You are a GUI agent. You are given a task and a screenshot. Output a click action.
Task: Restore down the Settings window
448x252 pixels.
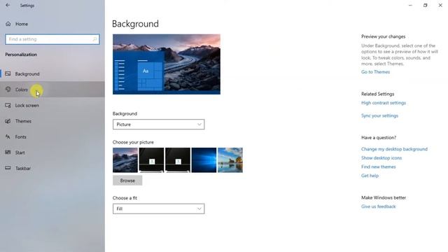[425, 5]
